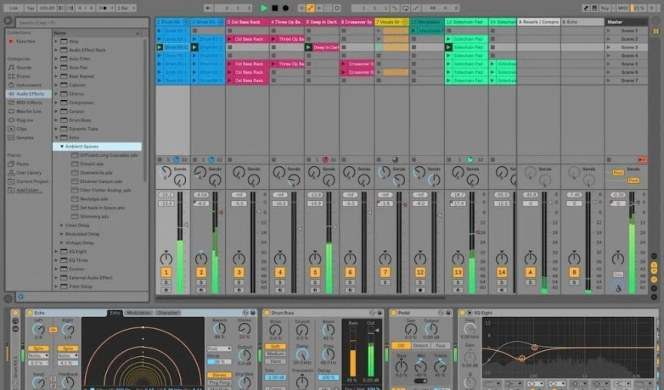The image size is (664, 390).
Task: Toggle the Key map mode switch
Action: point(605,8)
